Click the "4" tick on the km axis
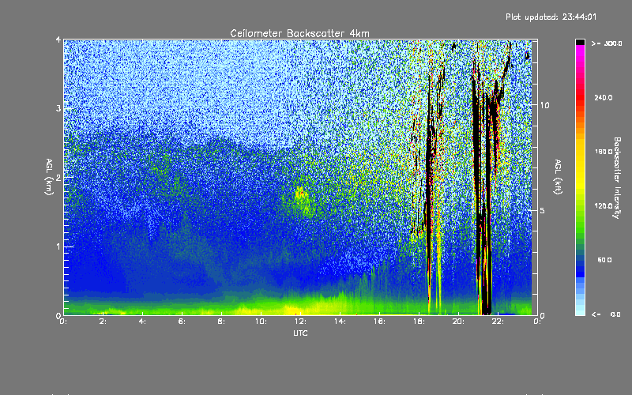Image resolution: width=632 pixels, height=395 pixels. point(58,39)
